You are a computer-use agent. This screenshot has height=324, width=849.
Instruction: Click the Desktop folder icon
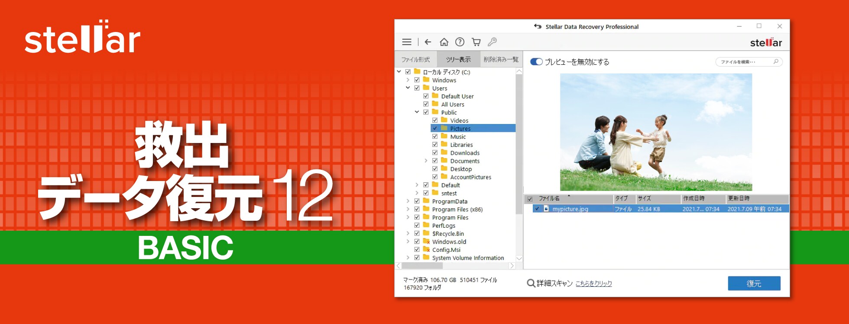[444, 169]
